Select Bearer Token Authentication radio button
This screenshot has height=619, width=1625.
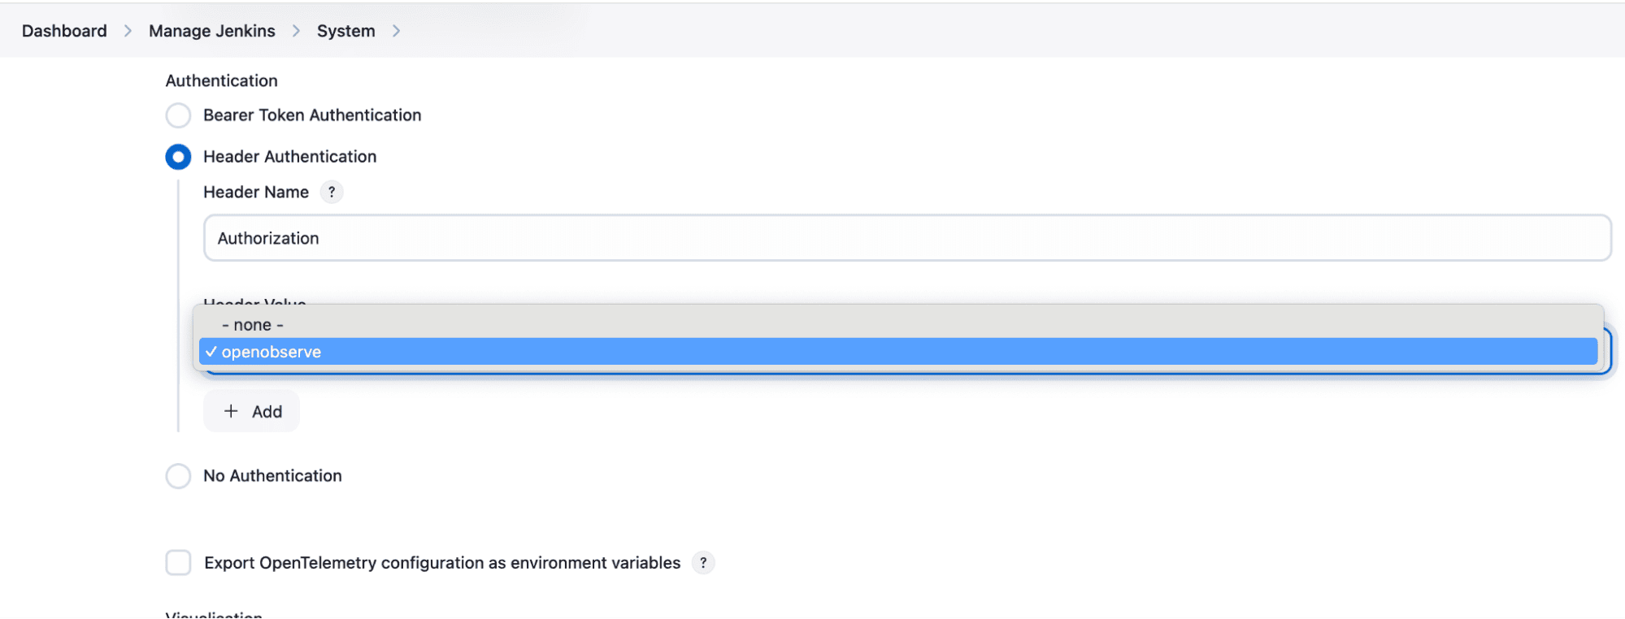[x=178, y=115]
